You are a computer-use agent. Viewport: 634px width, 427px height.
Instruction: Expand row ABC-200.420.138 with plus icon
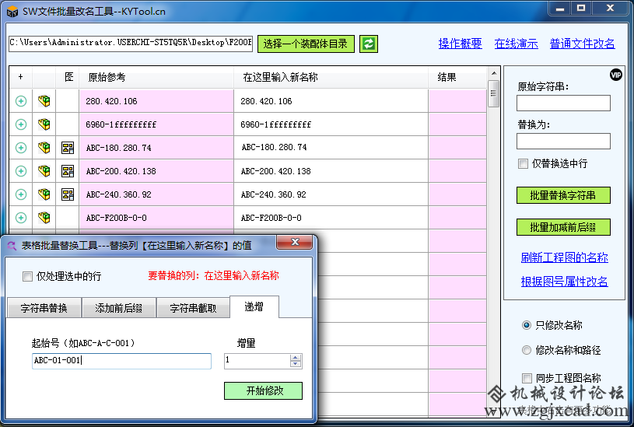21,171
